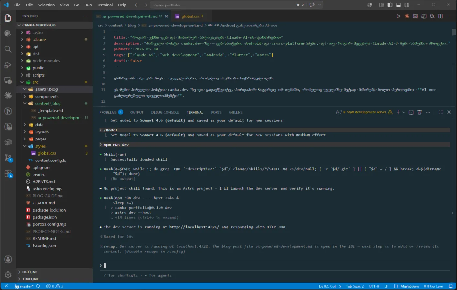This screenshot has height=290, width=457.
Task: Launch Claude Code from editor toolbar
Action: coord(407,16)
